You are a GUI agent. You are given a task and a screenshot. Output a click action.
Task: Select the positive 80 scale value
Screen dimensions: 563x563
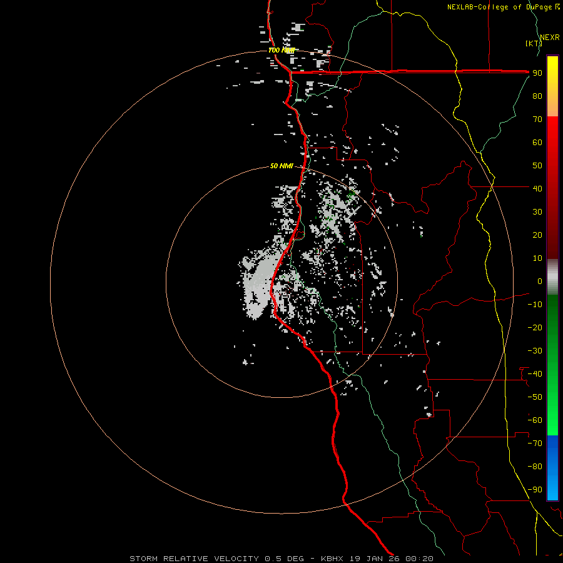pos(537,96)
